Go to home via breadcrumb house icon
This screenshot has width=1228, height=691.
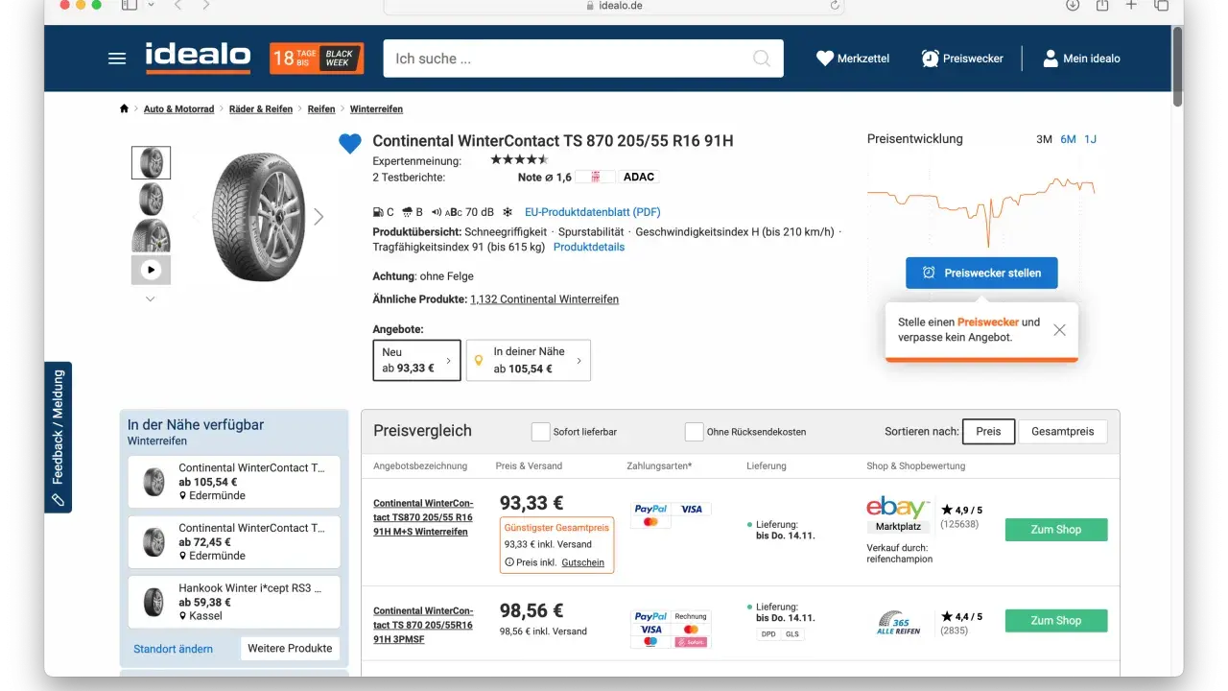point(124,108)
